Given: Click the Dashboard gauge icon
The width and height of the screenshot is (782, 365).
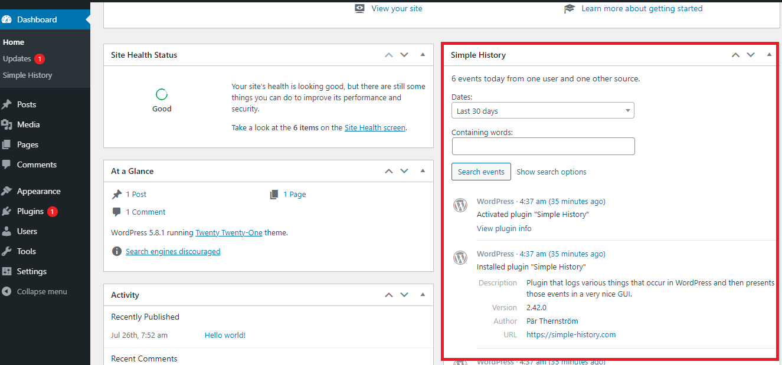Looking at the screenshot, I should [7, 19].
